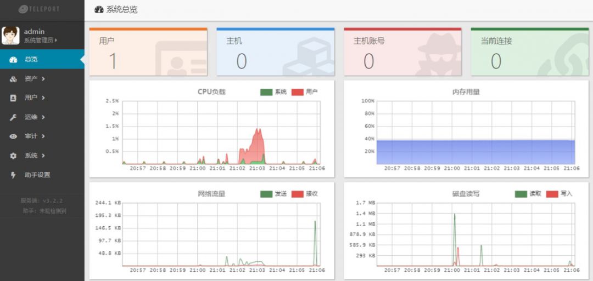
Task: Open the admin avatar picture
Action: click(x=10, y=36)
